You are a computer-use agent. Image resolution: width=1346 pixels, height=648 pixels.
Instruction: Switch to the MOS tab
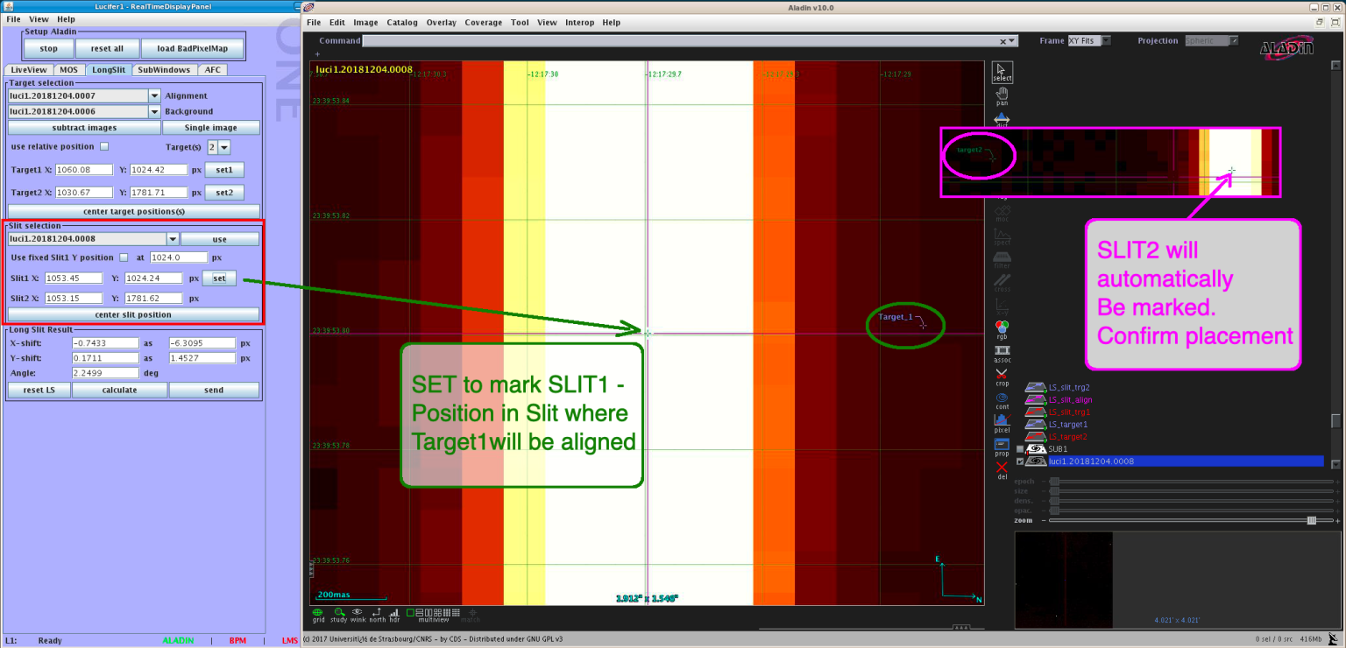(x=68, y=69)
